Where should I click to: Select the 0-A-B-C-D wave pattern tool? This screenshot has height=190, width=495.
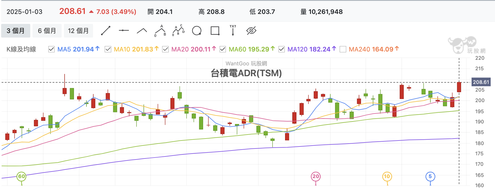(x=178, y=30)
